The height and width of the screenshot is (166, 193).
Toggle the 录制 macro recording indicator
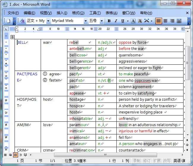click(x=137, y=161)
